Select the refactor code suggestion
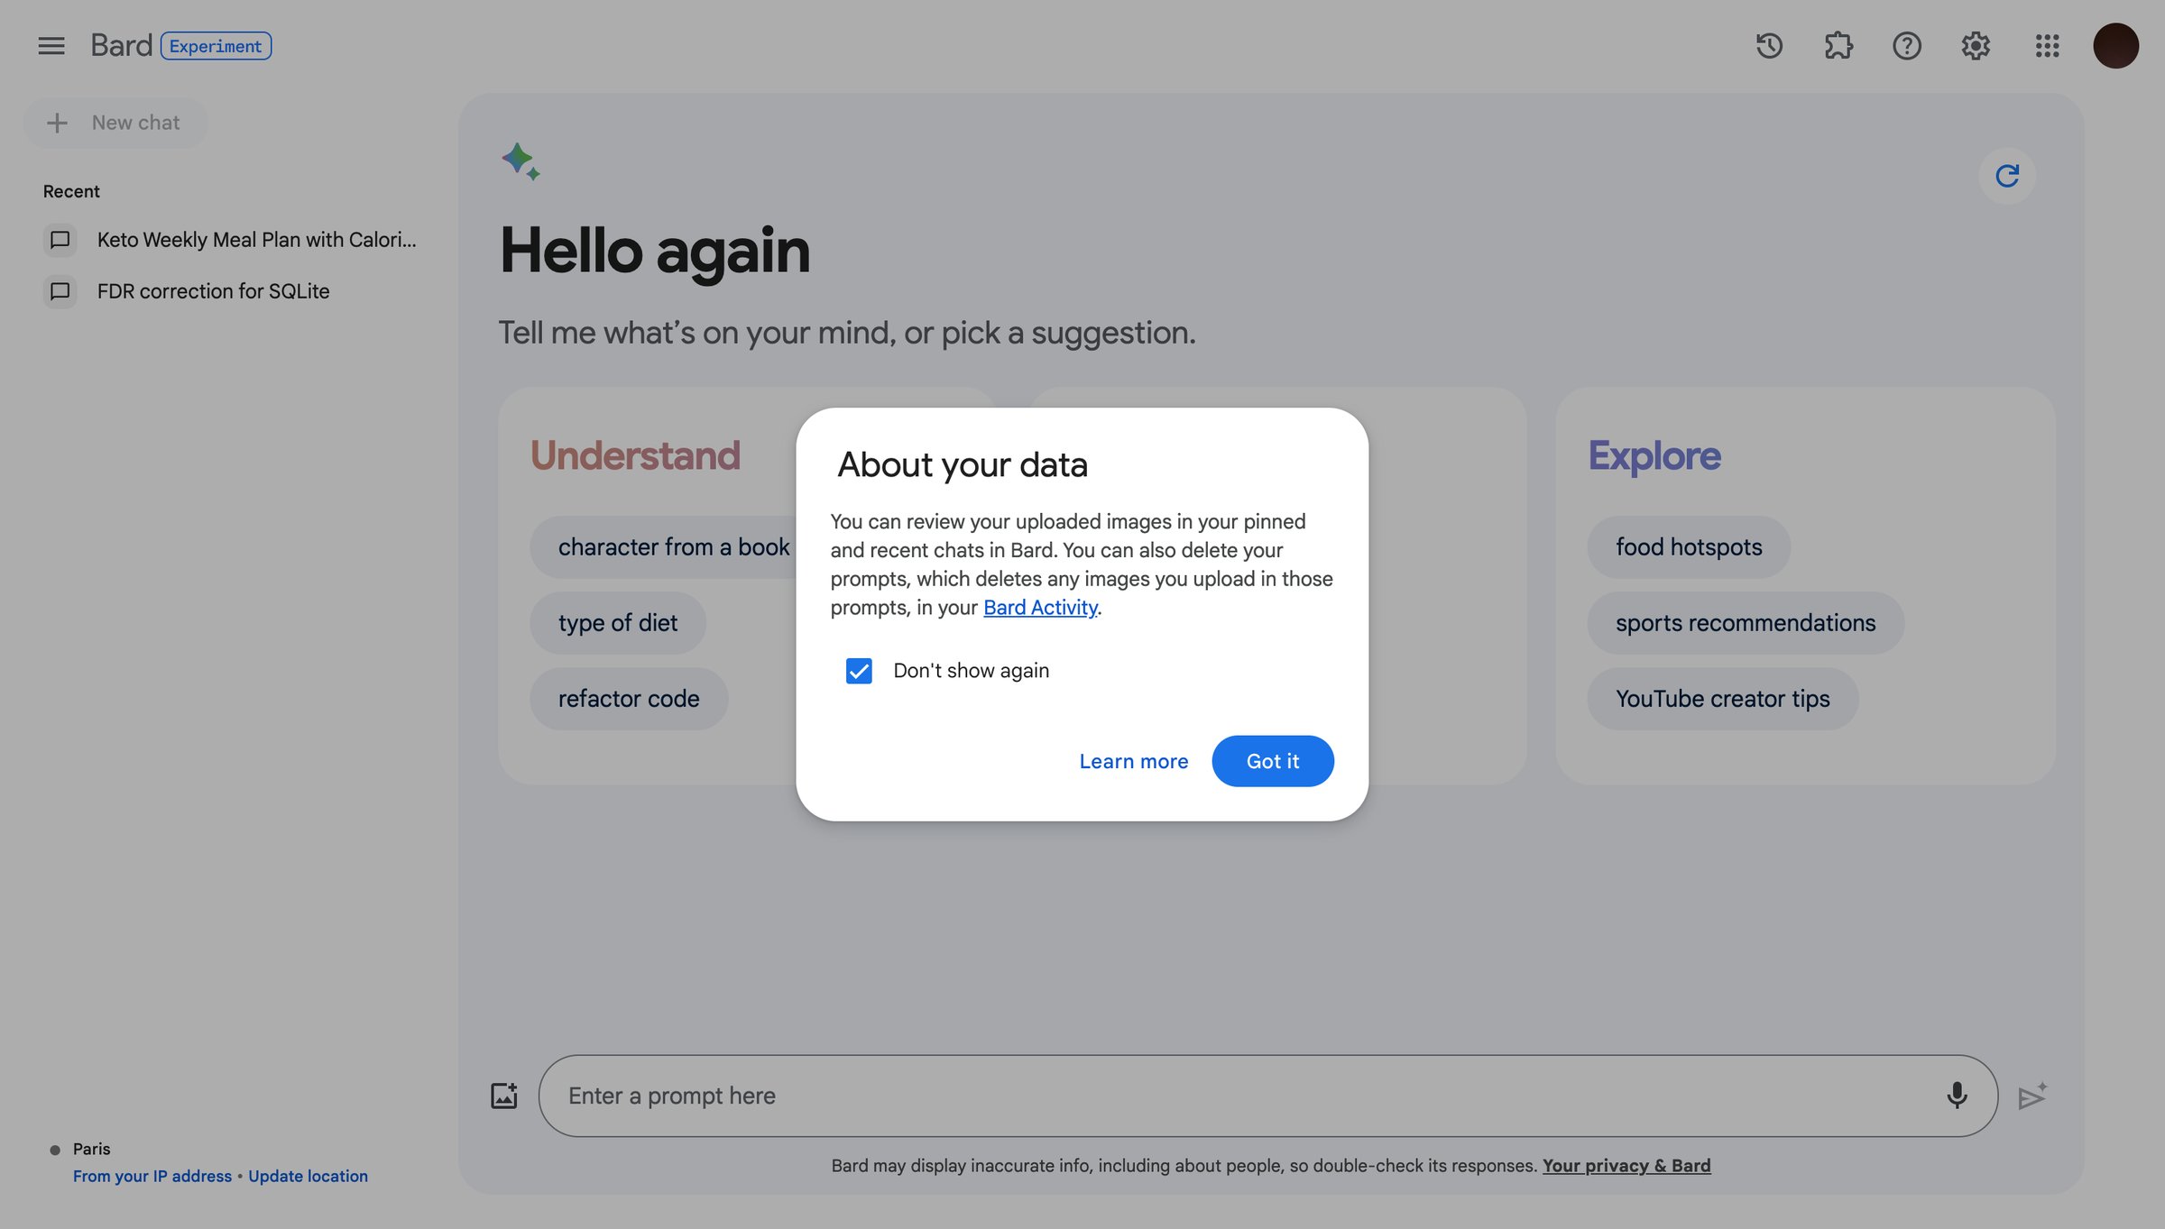 click(x=628, y=699)
